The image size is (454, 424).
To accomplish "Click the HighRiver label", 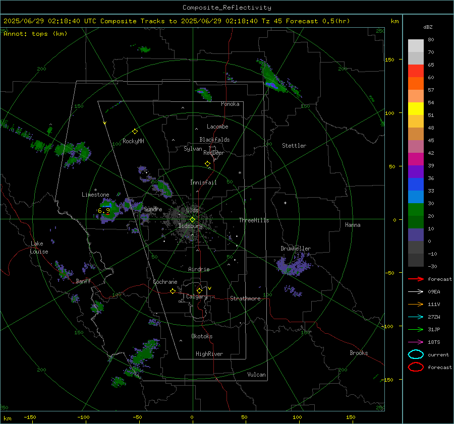I will [209, 354].
